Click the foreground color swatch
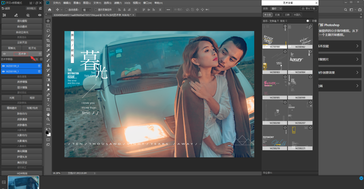The height and width of the screenshot is (189, 364). click(x=47, y=133)
